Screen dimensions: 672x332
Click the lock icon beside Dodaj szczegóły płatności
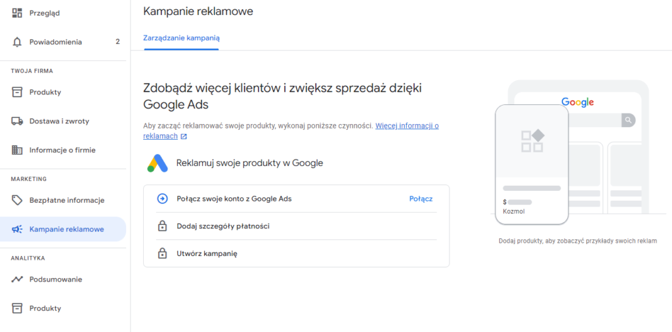[163, 226]
